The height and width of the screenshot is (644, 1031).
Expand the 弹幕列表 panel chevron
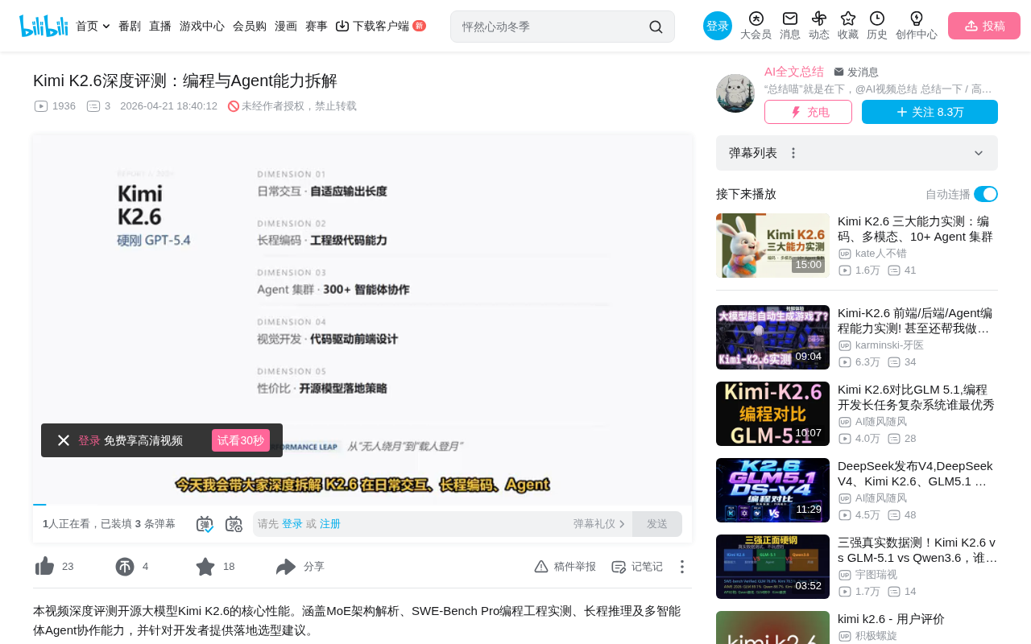coord(979,153)
